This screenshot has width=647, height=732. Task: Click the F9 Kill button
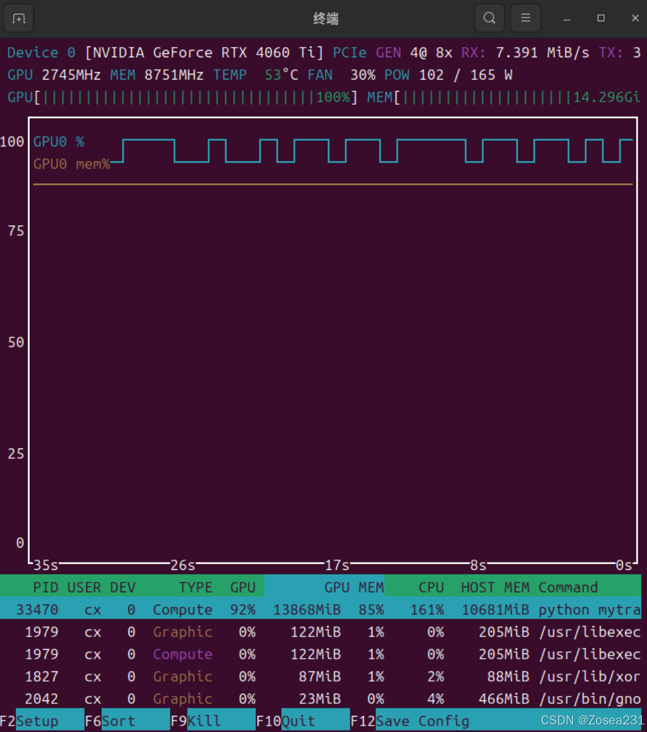tap(204, 721)
